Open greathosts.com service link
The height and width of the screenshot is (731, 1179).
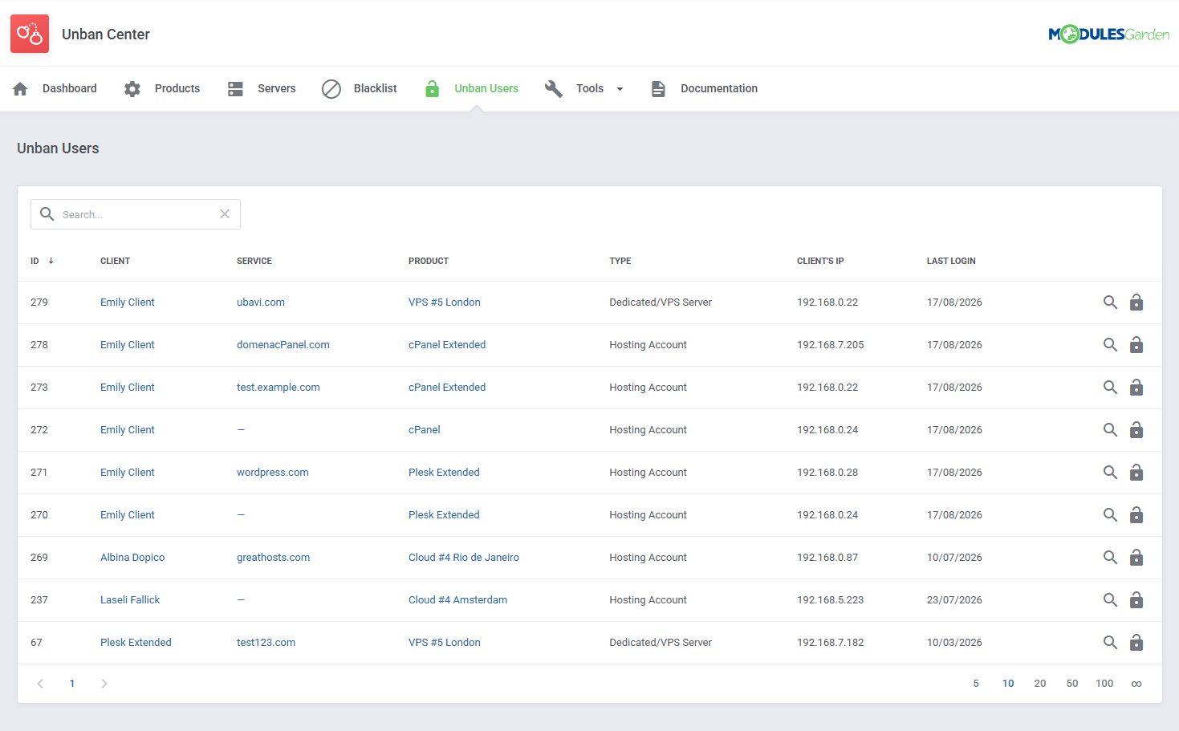tap(274, 558)
